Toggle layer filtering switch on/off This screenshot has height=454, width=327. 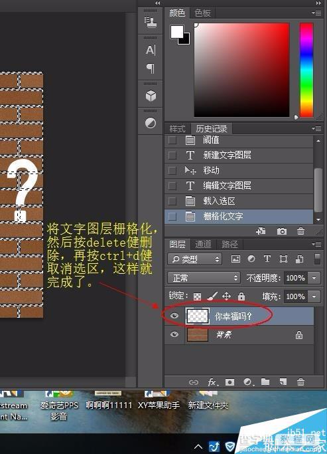(317, 259)
